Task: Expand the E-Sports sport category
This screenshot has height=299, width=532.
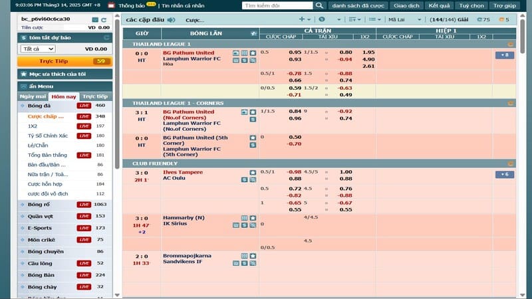Action: point(65,228)
